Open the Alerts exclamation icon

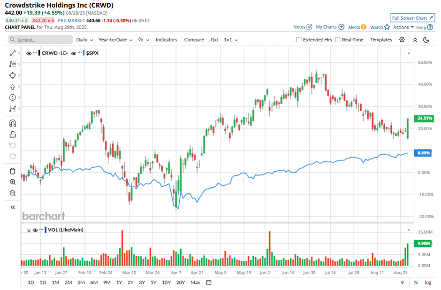(x=364, y=27)
